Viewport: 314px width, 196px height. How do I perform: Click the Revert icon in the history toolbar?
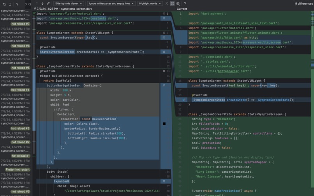(x=4, y=4)
